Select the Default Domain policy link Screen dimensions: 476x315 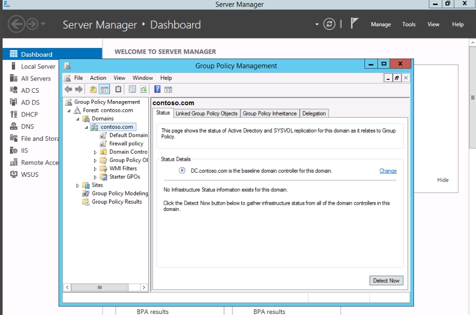pyautogui.click(x=128, y=135)
